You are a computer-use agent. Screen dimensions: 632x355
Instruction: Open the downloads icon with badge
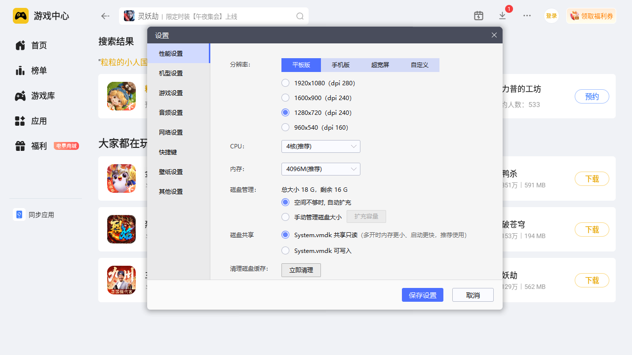pos(503,16)
